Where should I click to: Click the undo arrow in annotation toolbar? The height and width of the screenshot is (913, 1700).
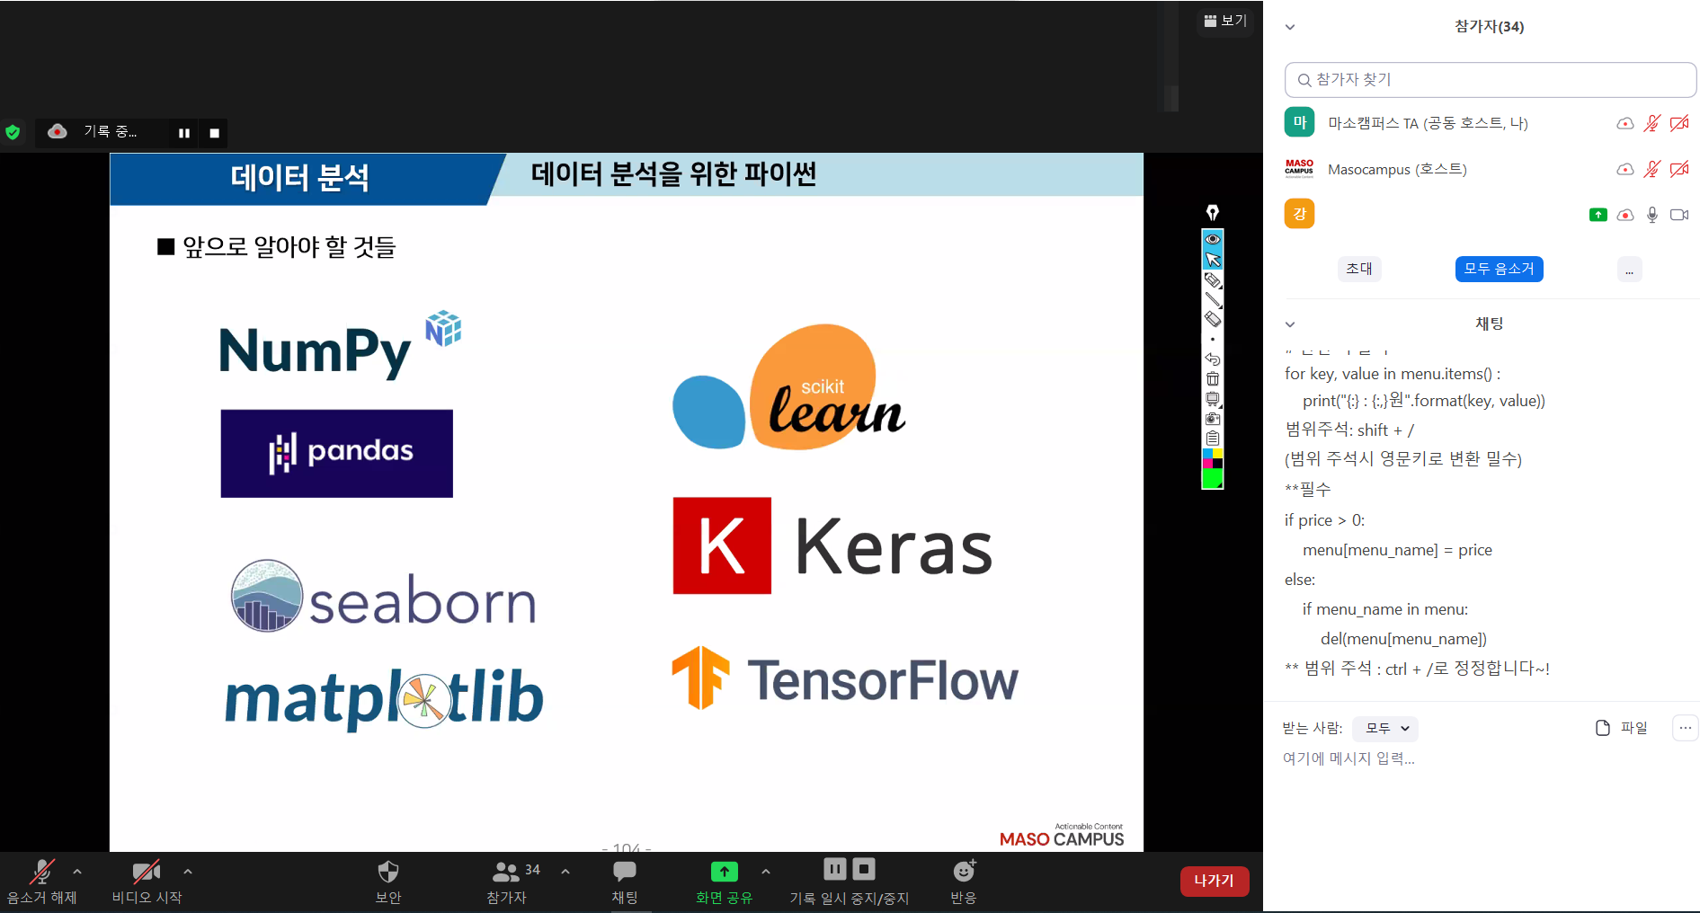1213,359
